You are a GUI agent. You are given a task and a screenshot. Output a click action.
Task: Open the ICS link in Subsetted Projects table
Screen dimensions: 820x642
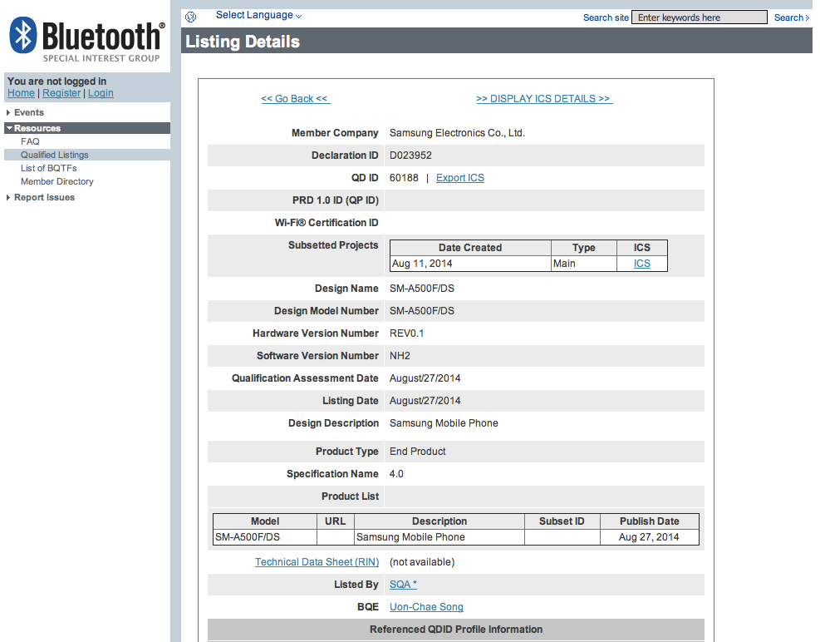(x=641, y=264)
